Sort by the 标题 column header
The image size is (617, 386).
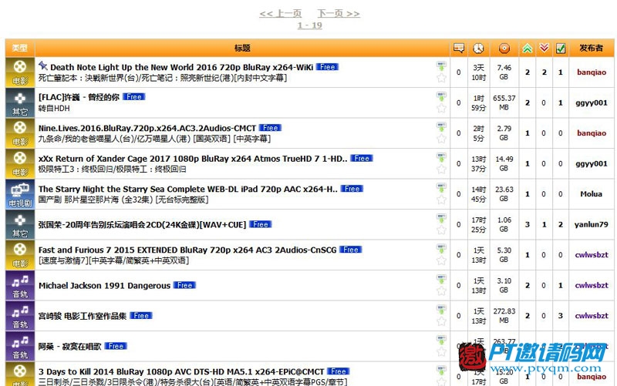[242, 48]
